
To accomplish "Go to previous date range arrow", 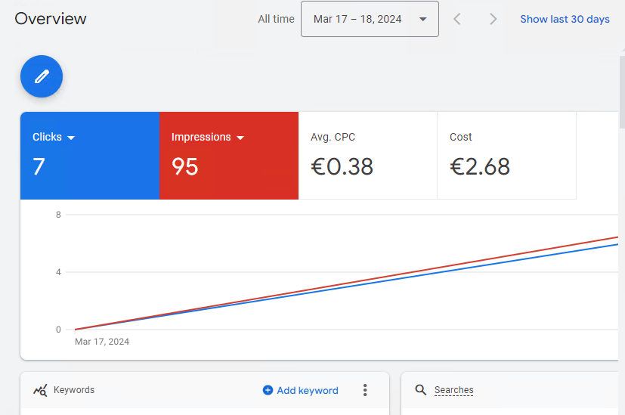I will coord(457,19).
